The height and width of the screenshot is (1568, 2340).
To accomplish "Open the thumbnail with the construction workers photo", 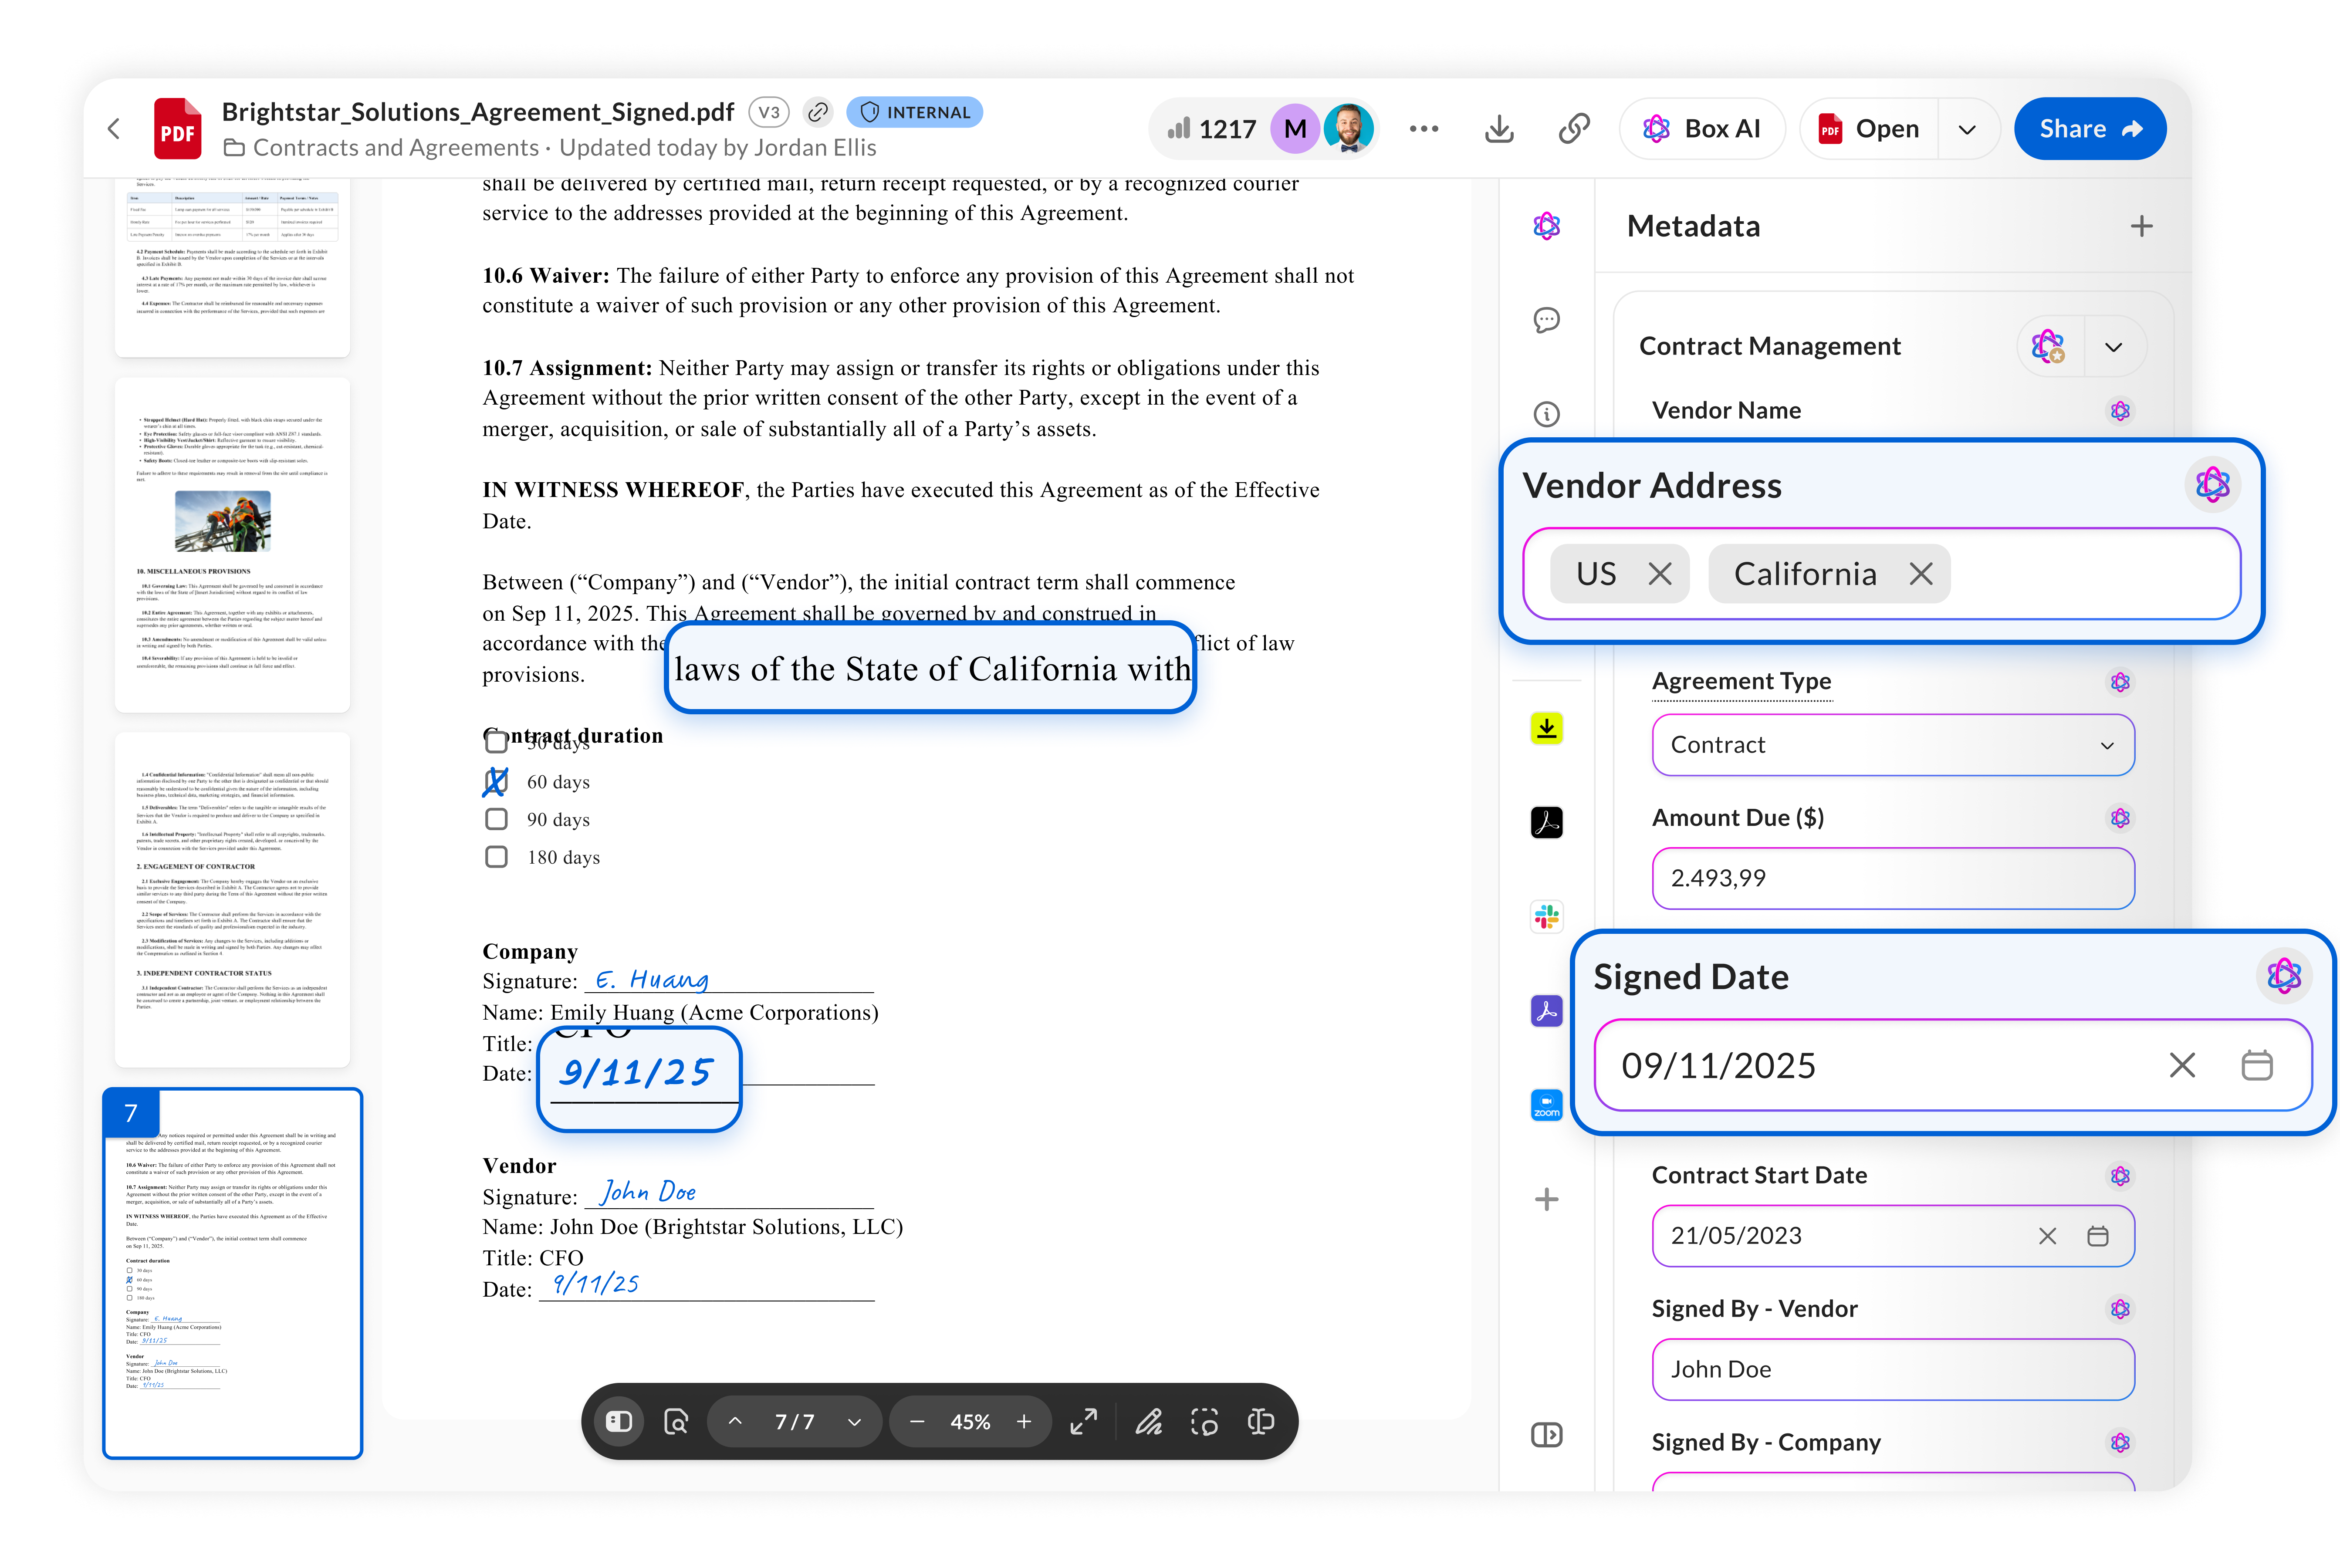I will coord(232,545).
